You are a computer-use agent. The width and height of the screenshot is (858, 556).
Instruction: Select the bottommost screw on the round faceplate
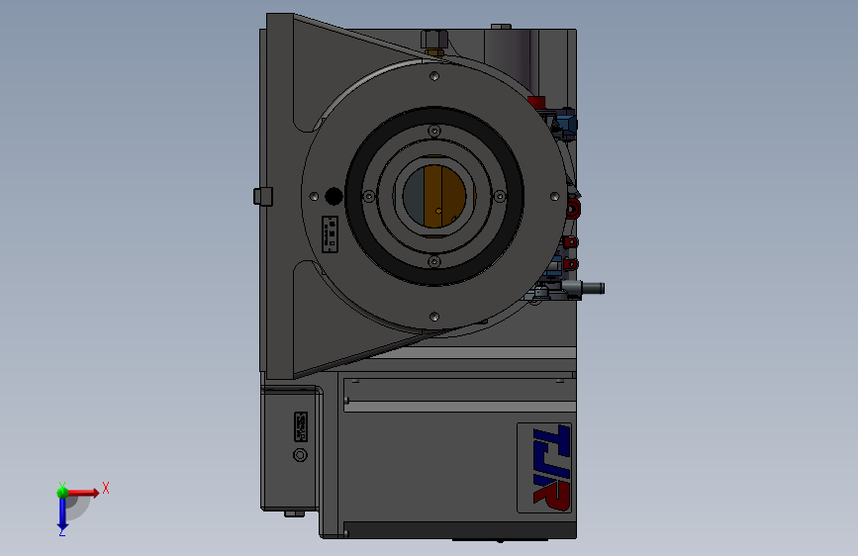point(434,317)
